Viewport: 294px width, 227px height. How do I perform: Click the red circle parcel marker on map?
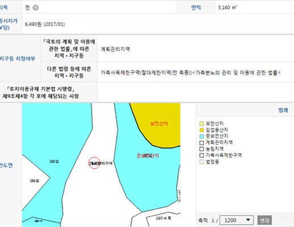coord(94,163)
